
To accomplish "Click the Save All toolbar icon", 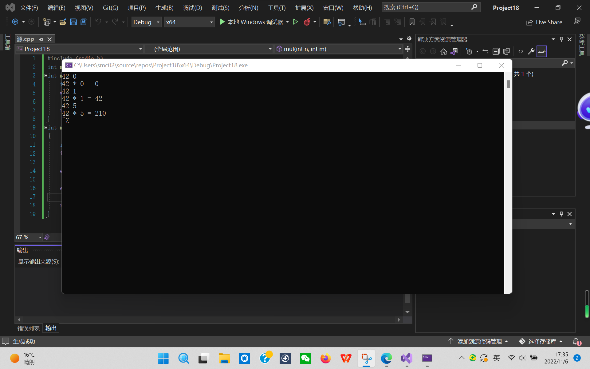I will point(84,22).
